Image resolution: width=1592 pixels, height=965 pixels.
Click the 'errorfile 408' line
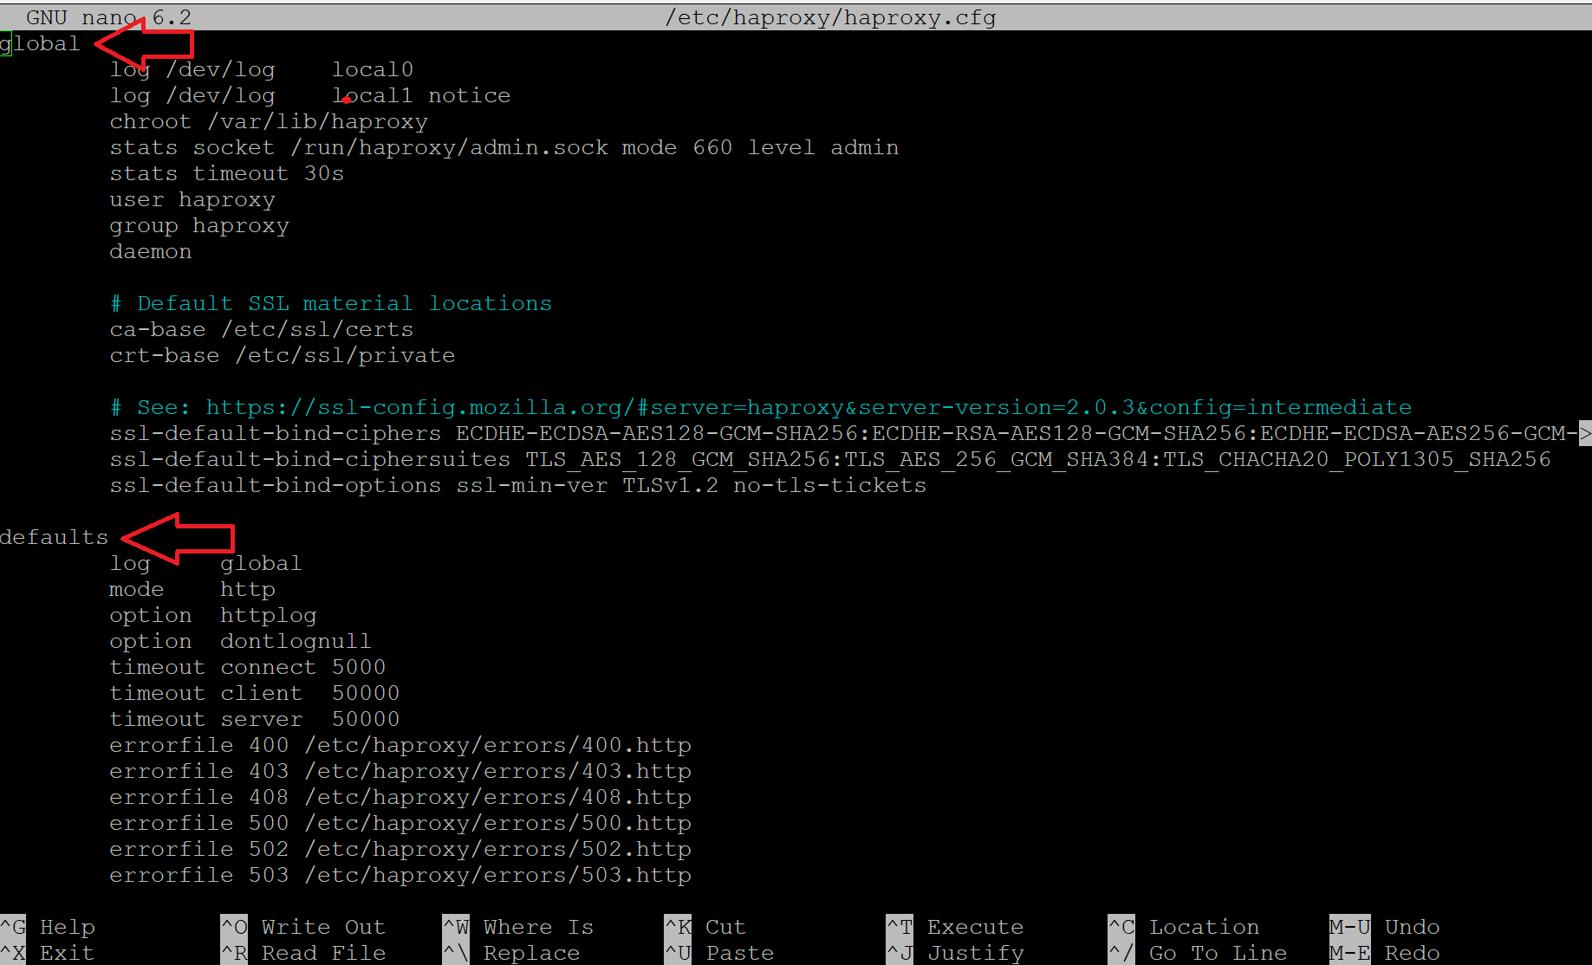tap(400, 797)
